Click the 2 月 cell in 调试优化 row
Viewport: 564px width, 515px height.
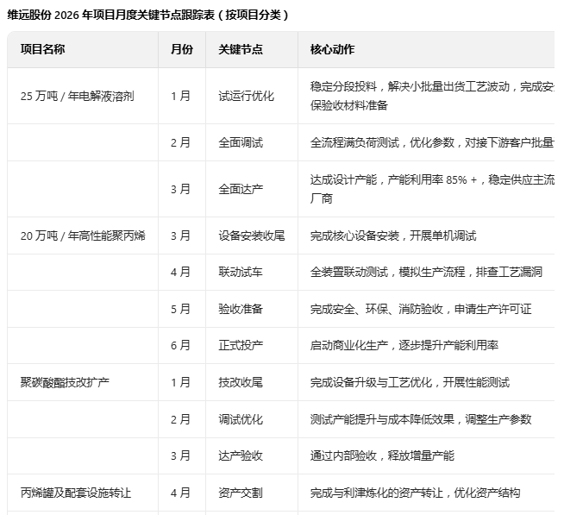pyautogui.click(x=180, y=419)
